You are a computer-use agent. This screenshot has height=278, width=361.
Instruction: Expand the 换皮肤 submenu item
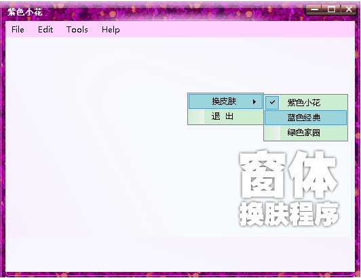coord(225,101)
